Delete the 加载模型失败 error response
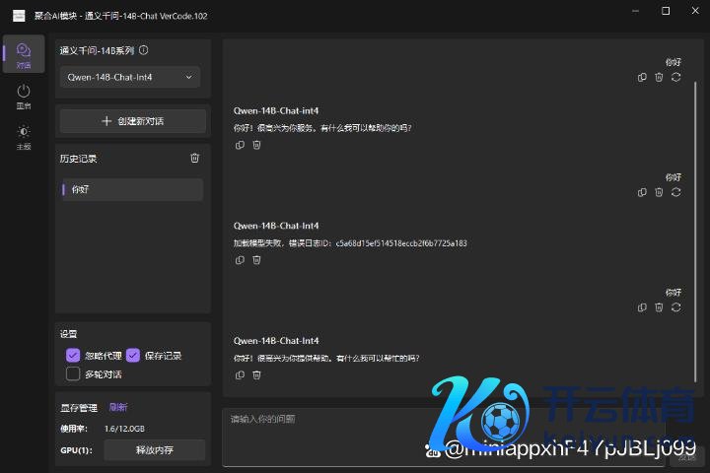The height and width of the screenshot is (473, 710). tap(256, 260)
